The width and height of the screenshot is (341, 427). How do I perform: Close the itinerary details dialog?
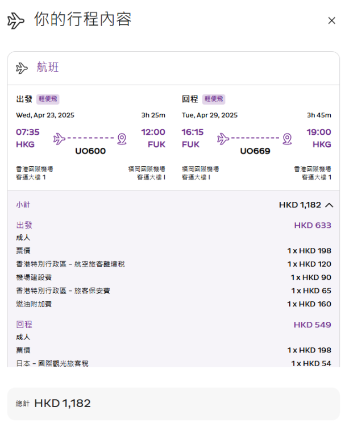pos(331,20)
